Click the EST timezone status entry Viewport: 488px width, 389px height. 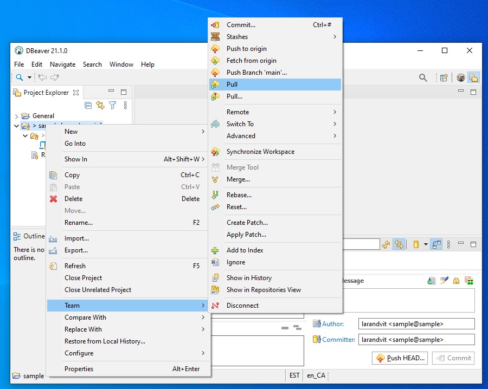[x=294, y=375]
